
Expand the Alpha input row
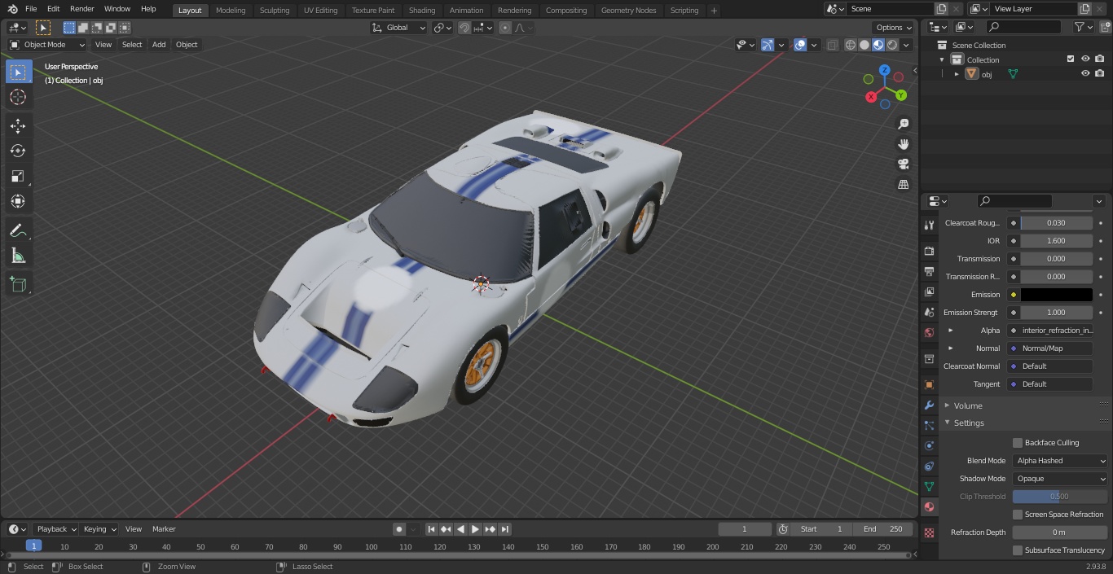point(950,331)
